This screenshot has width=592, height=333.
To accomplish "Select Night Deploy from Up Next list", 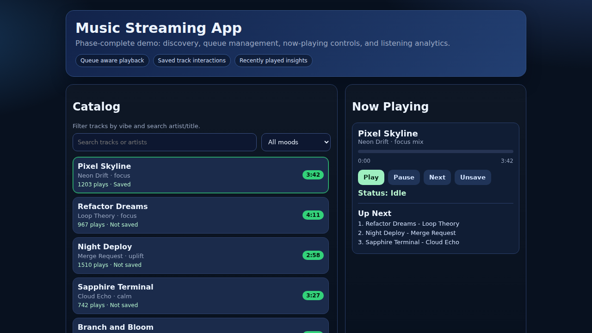I will coord(407,233).
